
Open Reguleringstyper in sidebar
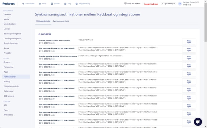(11, 43)
